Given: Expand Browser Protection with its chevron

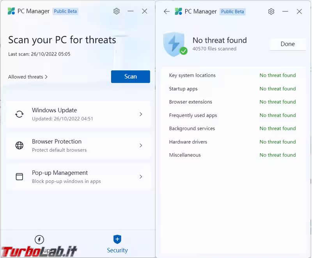Looking at the screenshot, I should [x=141, y=145].
